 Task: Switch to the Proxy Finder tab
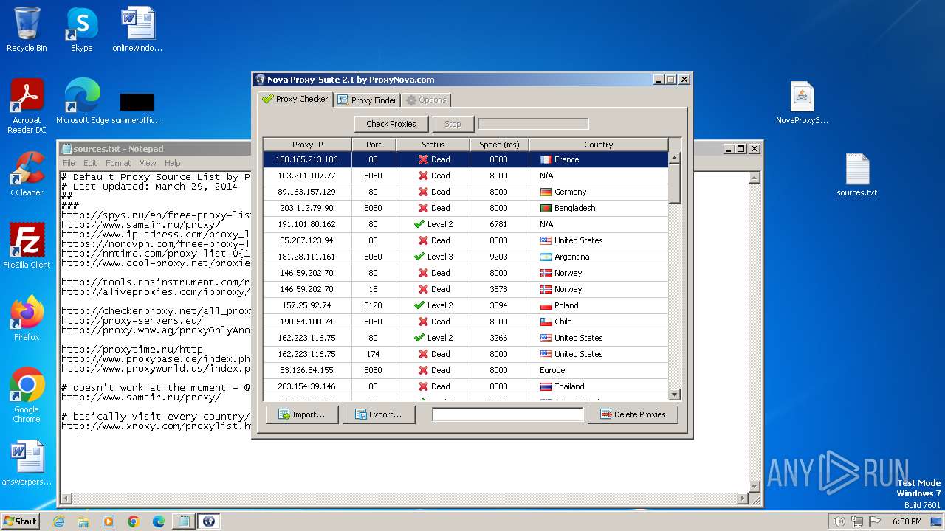[x=367, y=100]
